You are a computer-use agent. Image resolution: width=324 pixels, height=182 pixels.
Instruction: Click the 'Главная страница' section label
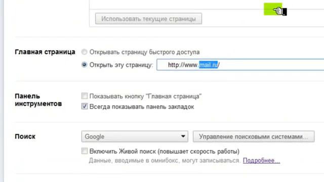(x=45, y=52)
